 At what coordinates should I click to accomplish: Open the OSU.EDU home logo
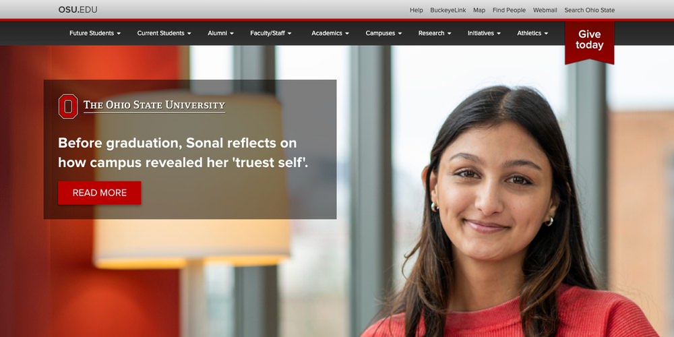78,10
